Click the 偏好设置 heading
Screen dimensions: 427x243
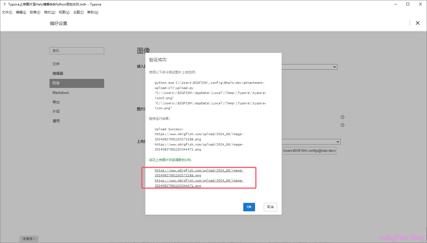click(59, 23)
